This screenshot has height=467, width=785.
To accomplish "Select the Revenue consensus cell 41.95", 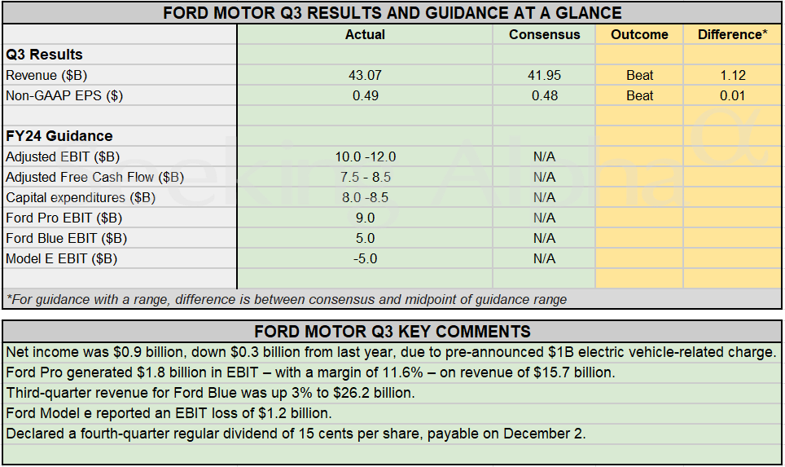I will pyautogui.click(x=544, y=75).
